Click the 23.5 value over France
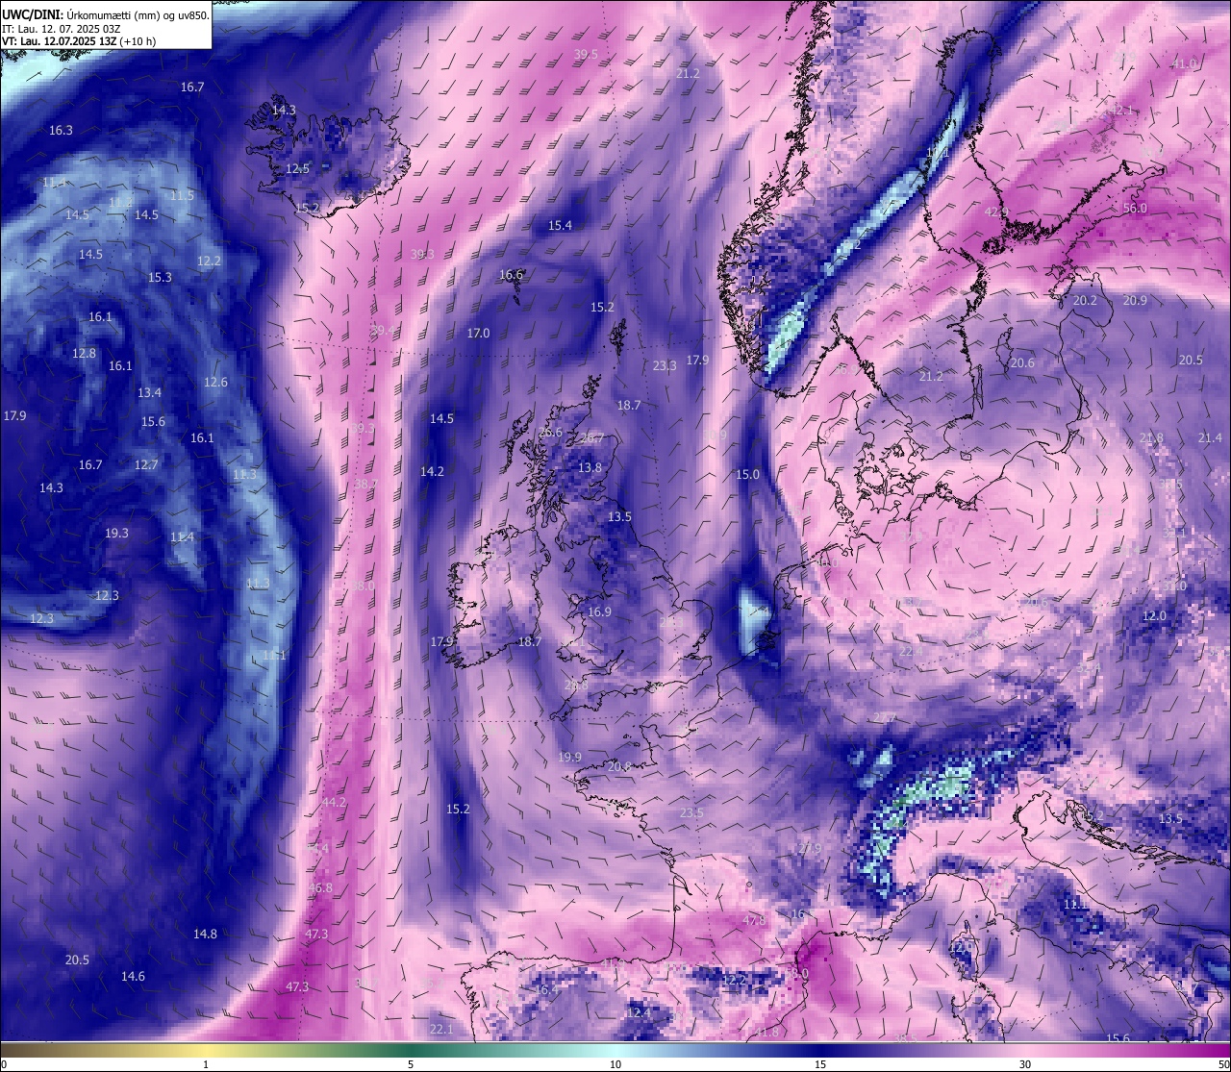This screenshot has width=1231, height=1072. coord(691,812)
